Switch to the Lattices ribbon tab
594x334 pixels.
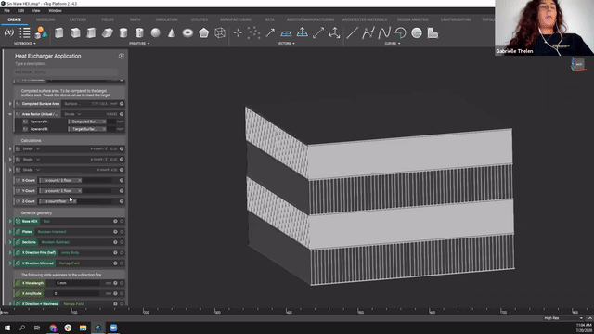coord(78,19)
